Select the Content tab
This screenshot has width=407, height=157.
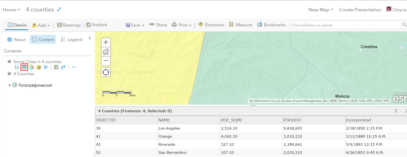(43, 39)
